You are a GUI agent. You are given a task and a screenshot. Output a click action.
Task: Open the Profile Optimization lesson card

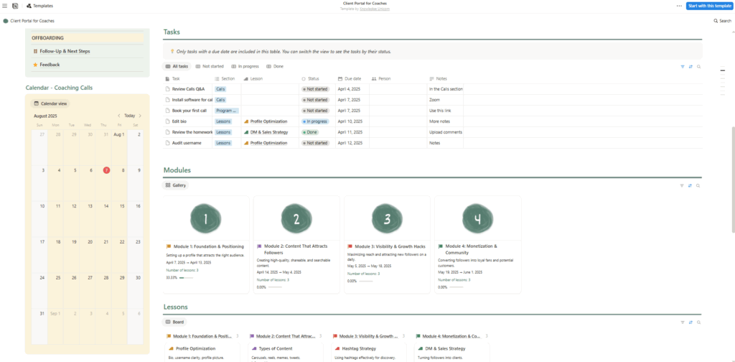click(x=202, y=352)
